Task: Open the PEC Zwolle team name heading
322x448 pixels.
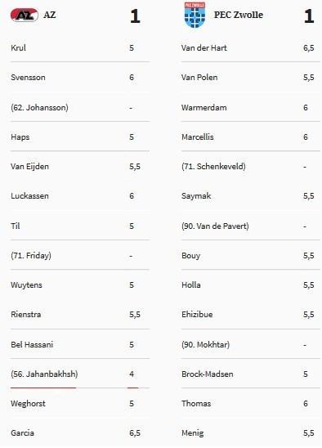Action: click(x=239, y=15)
